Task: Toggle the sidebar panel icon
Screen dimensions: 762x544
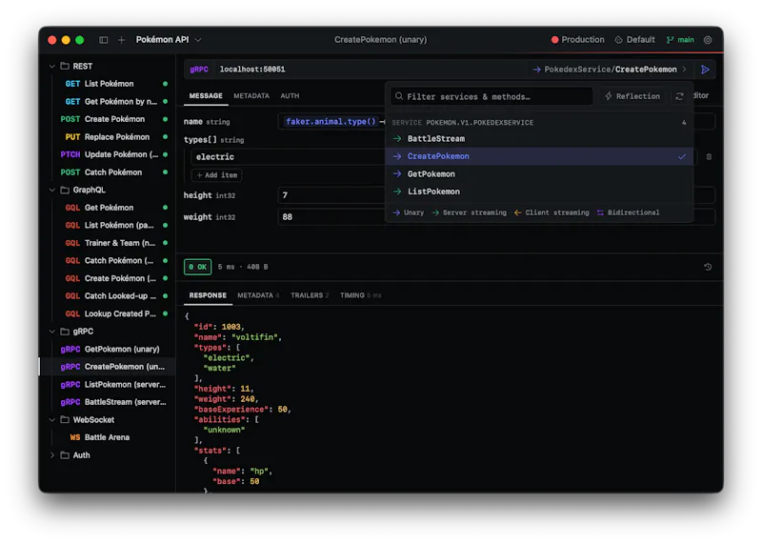Action: tap(104, 40)
